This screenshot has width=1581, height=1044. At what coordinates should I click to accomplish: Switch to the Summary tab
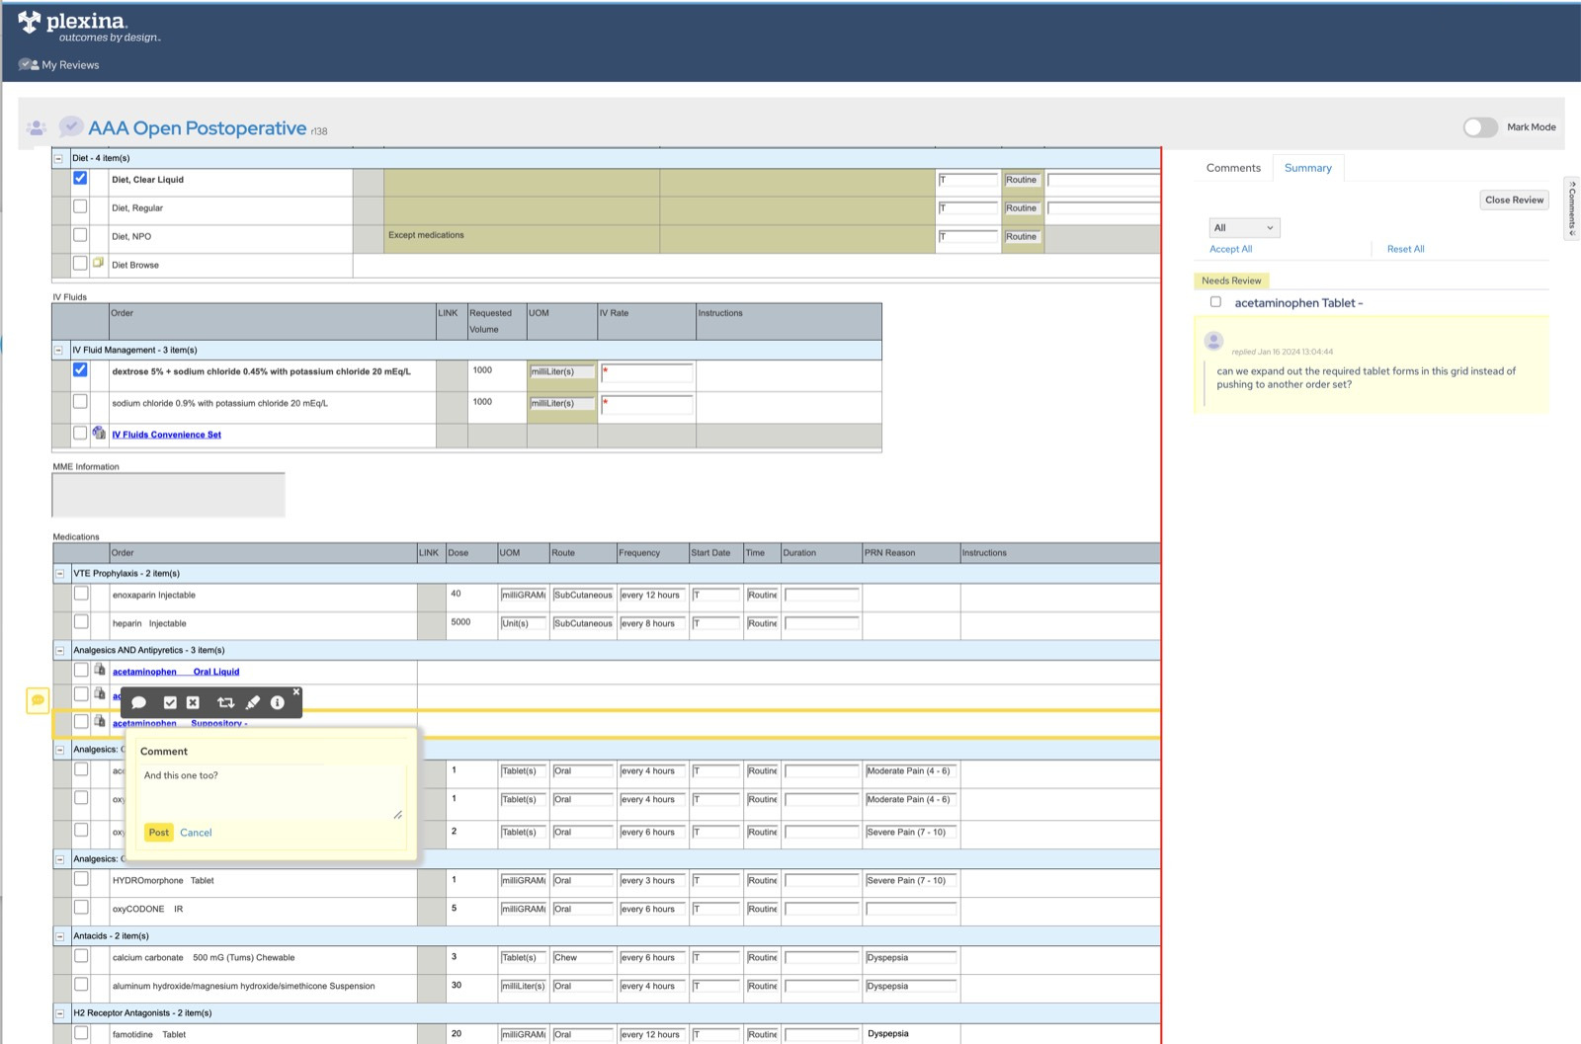click(1308, 168)
